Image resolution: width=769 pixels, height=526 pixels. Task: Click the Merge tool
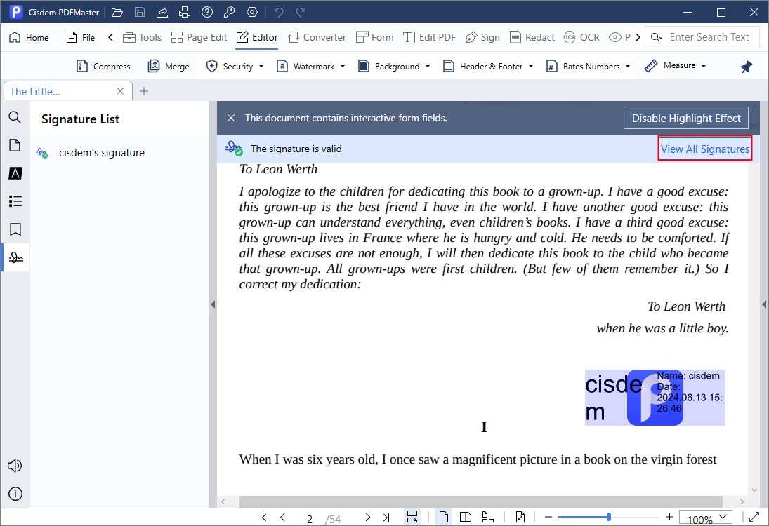click(x=169, y=66)
